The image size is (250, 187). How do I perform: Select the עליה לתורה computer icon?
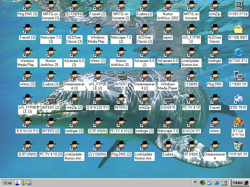[x=238, y=9]
